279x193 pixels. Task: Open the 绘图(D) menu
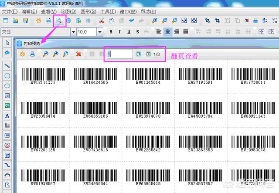(68, 12)
